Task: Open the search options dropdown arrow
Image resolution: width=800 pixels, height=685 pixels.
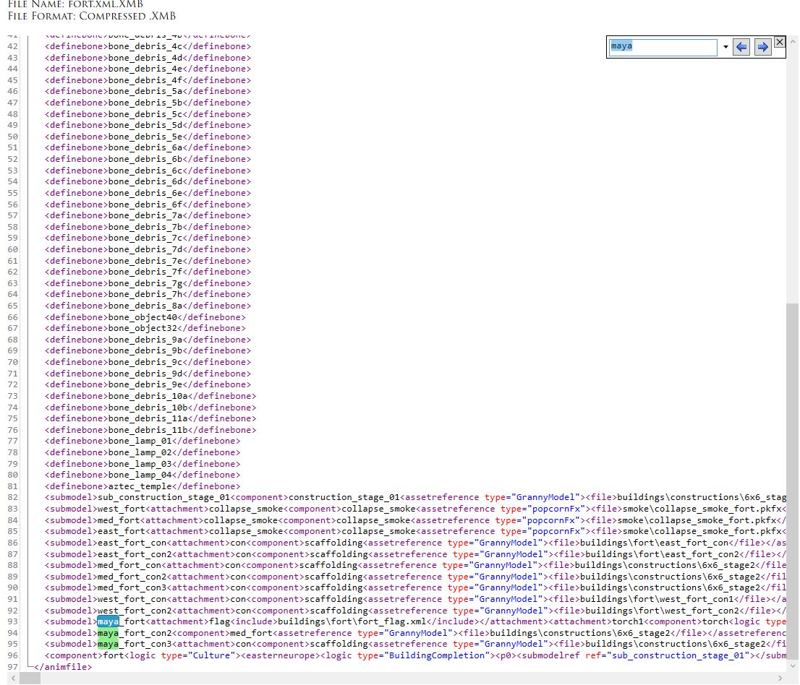Action: [725, 48]
